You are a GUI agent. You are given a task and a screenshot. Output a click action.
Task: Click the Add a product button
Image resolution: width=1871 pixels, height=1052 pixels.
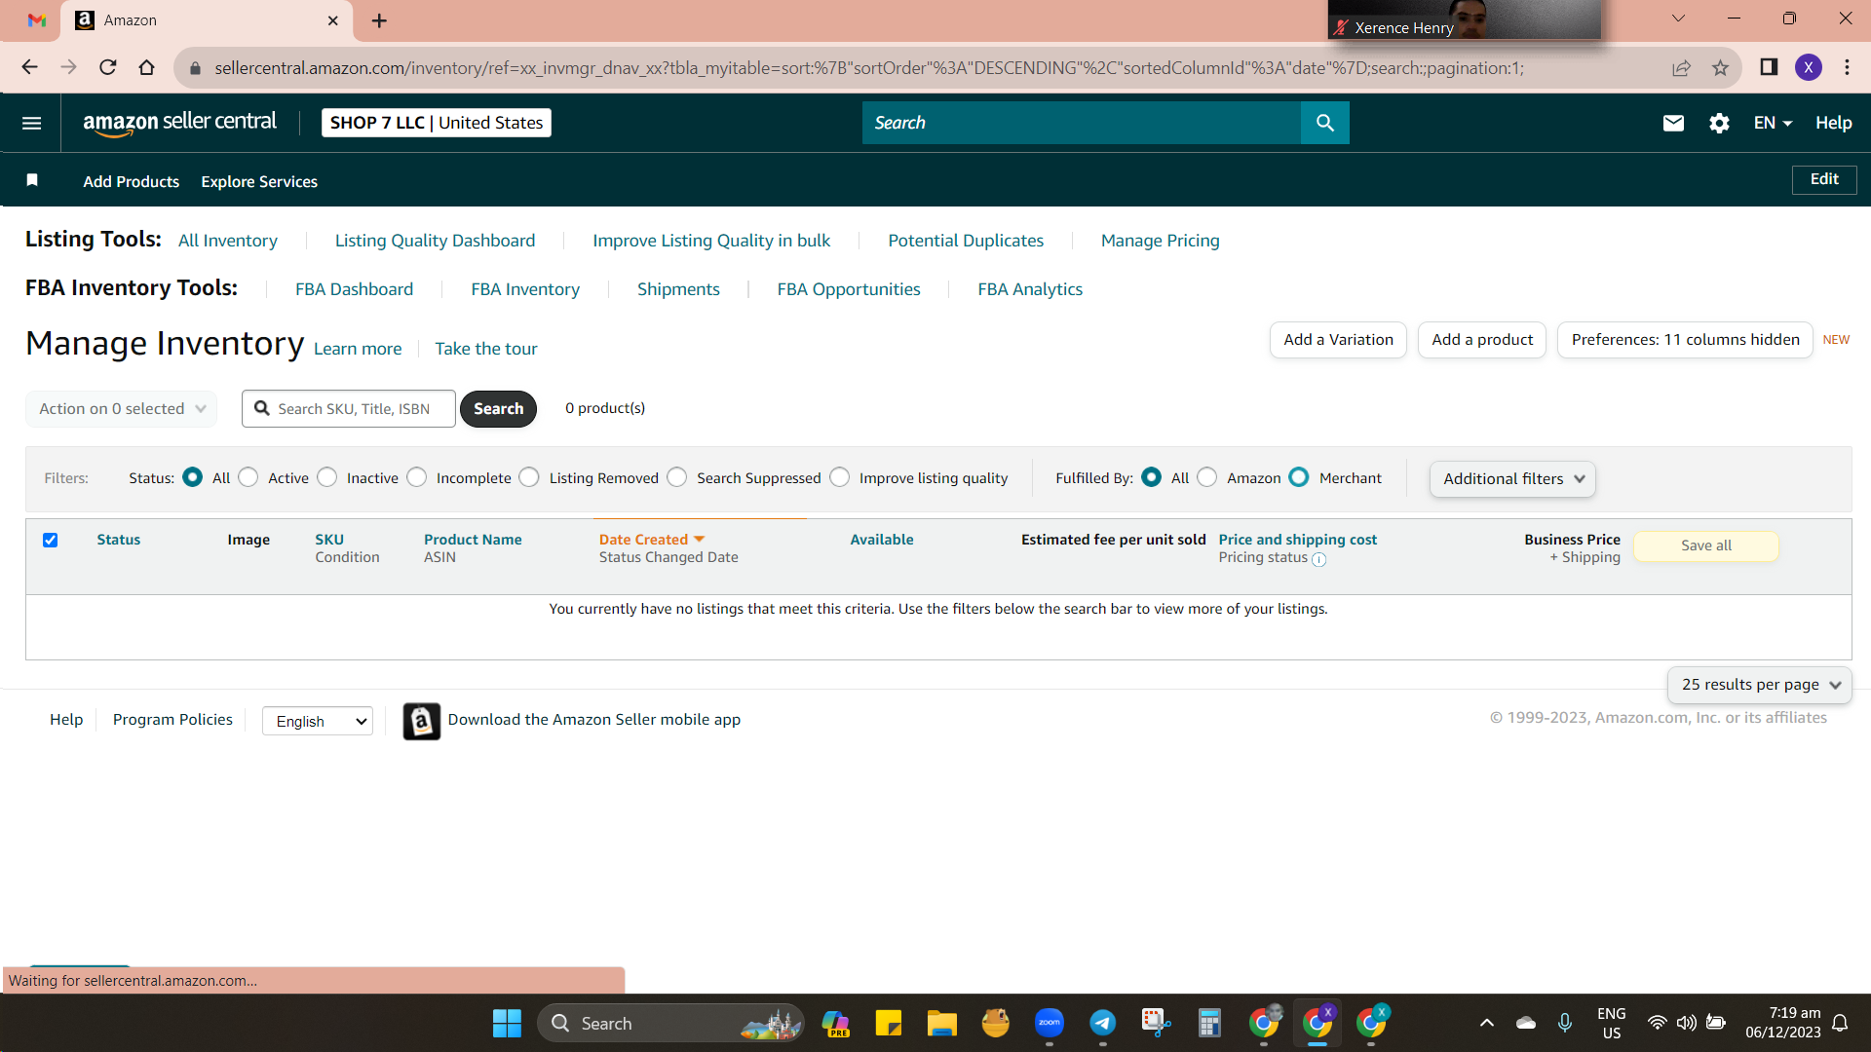point(1482,340)
